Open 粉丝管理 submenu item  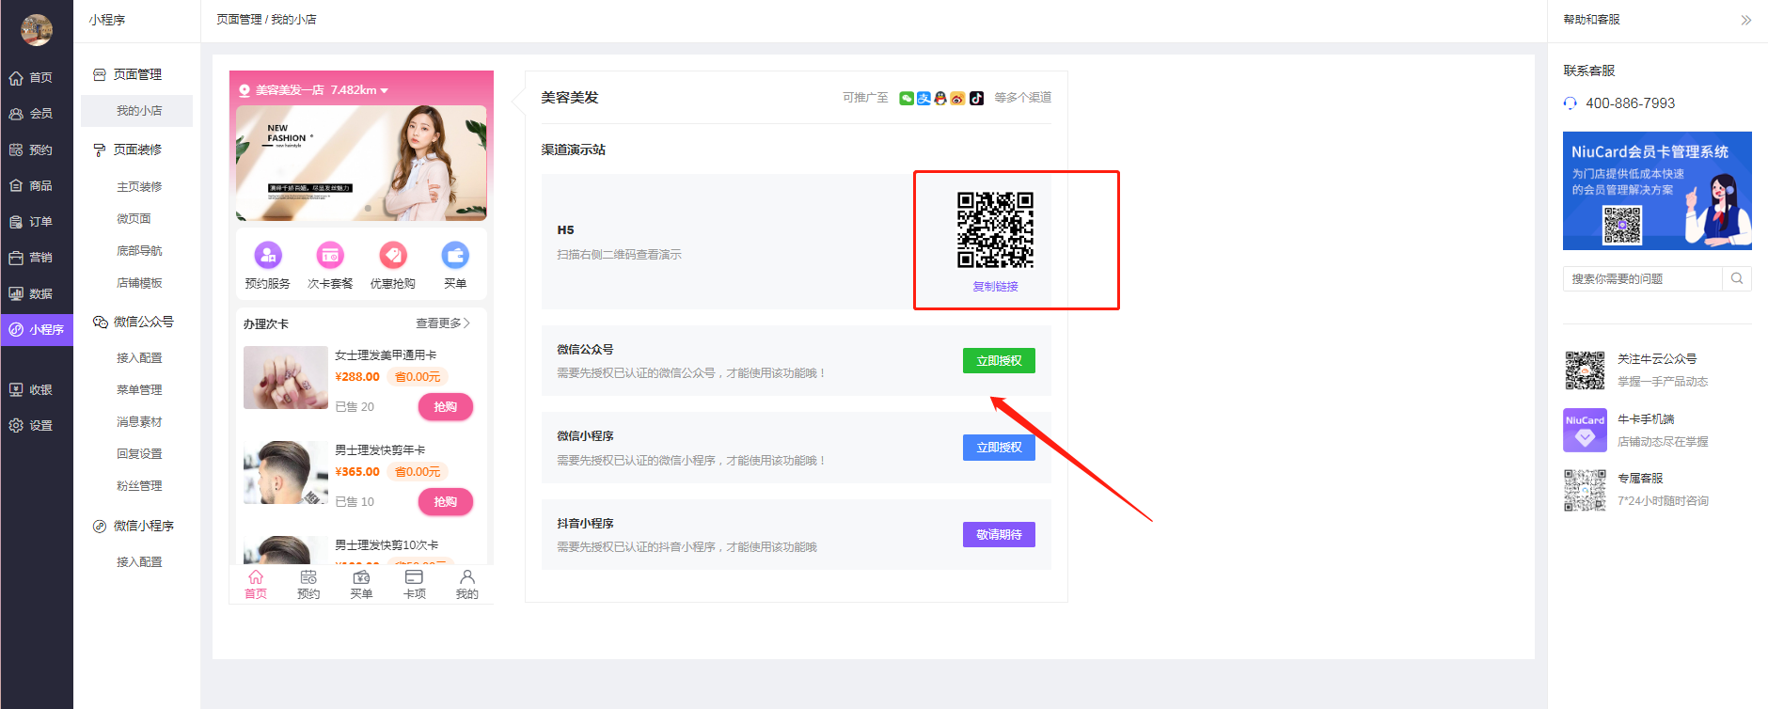[x=139, y=486]
